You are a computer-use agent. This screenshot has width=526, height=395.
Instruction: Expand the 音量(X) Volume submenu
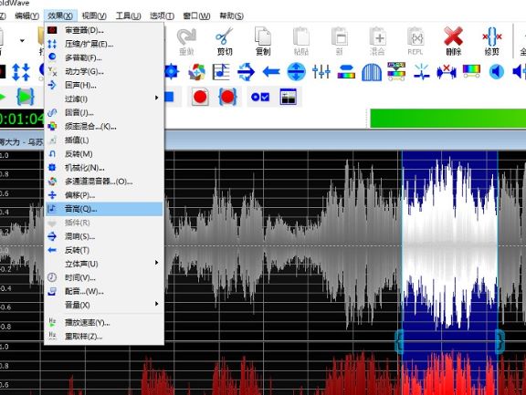(104, 305)
